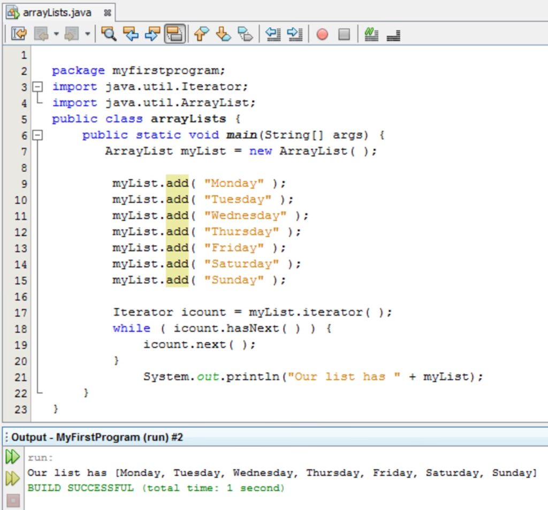Stop macro recording square button
The width and height of the screenshot is (548, 510).
[x=344, y=35]
